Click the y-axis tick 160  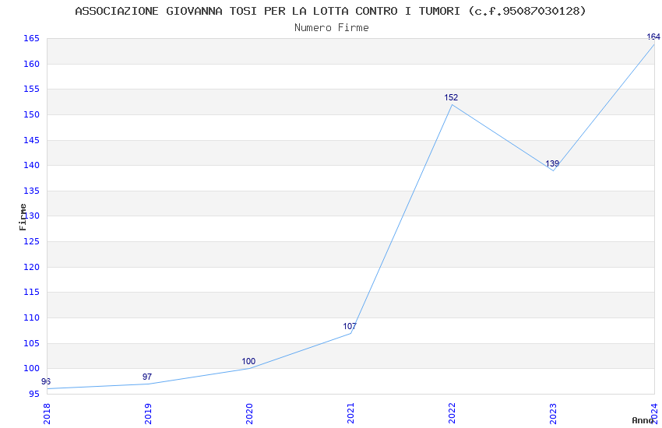coord(31,64)
